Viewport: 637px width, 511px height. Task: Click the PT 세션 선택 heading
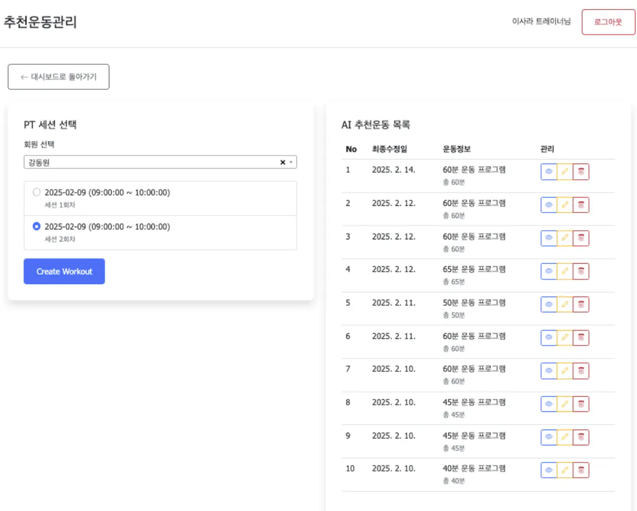50,125
